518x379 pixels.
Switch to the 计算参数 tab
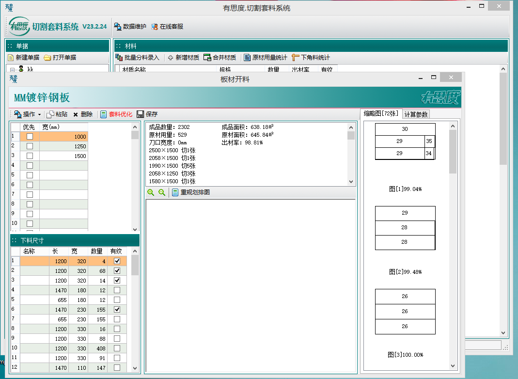[x=416, y=114]
